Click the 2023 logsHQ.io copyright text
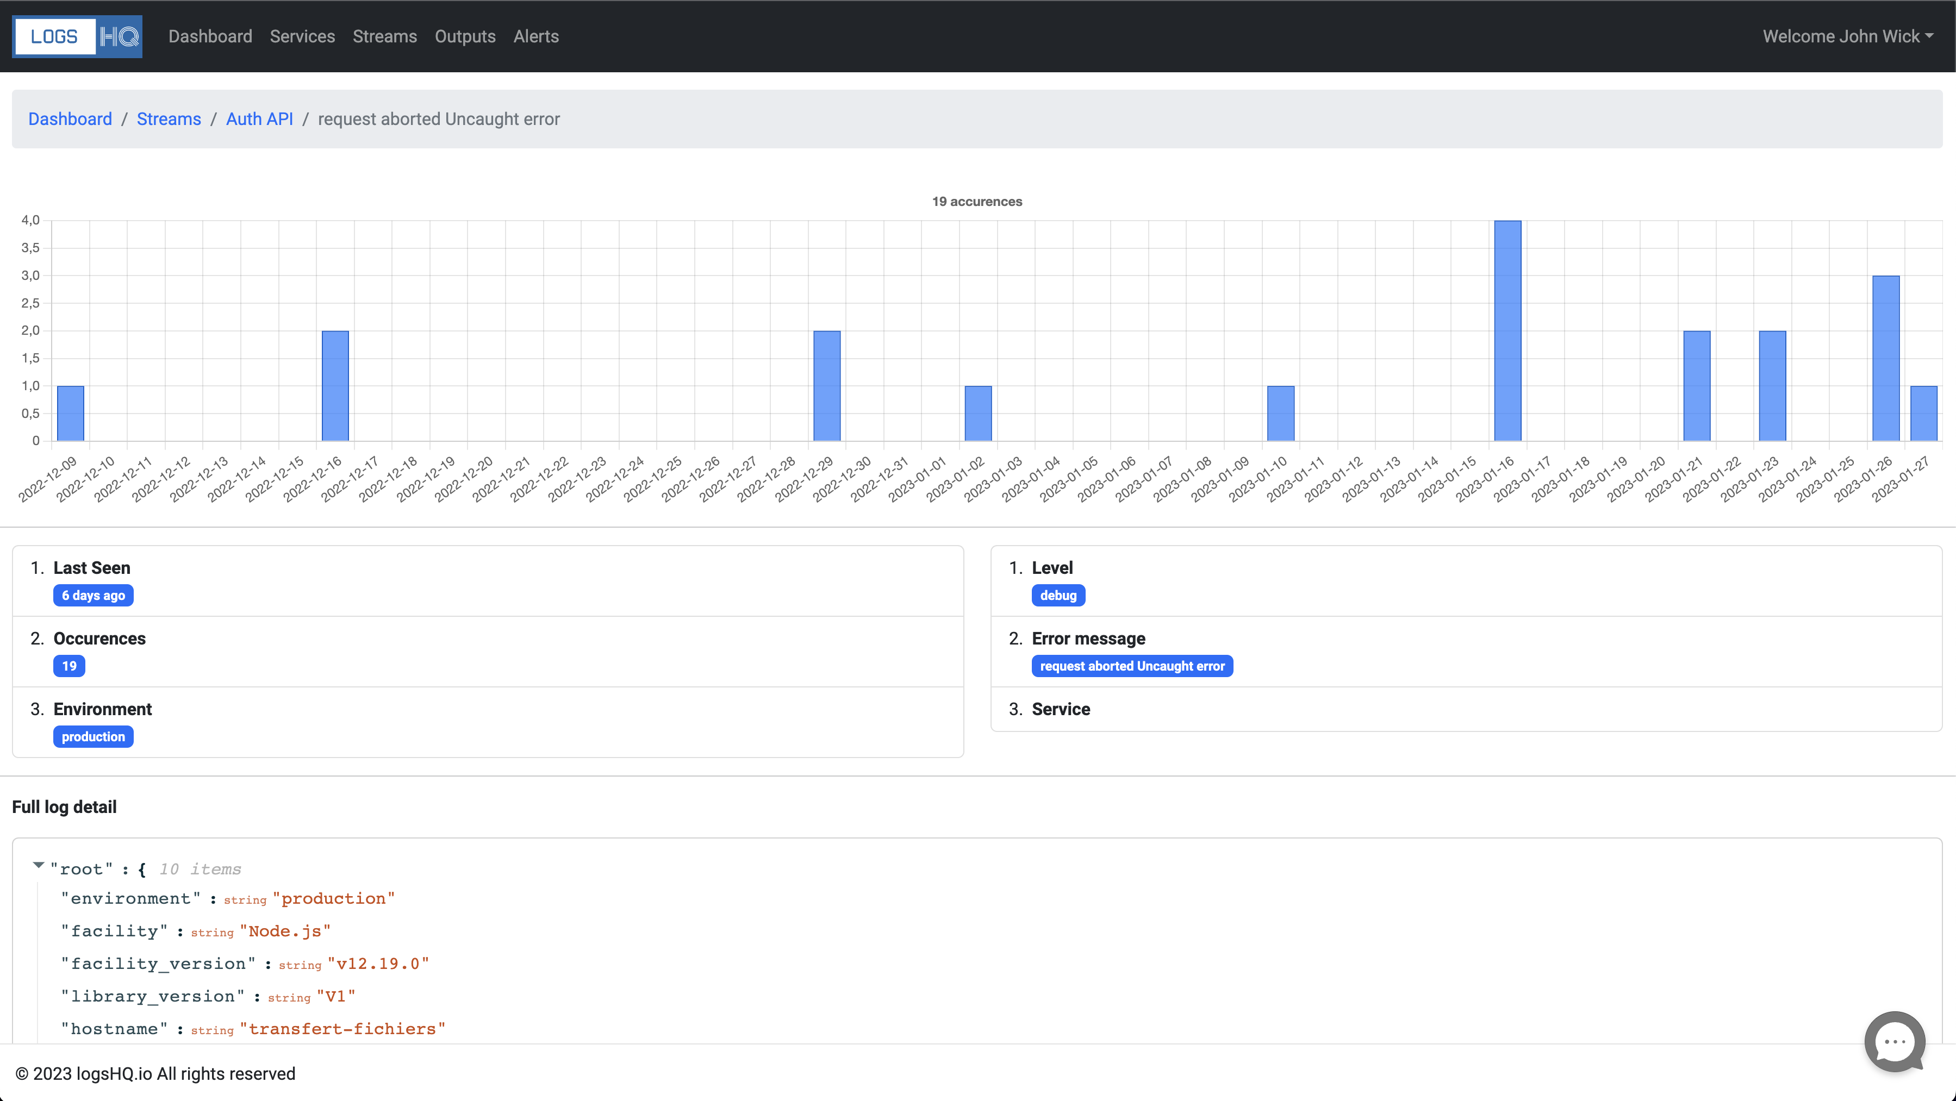 [x=155, y=1074]
